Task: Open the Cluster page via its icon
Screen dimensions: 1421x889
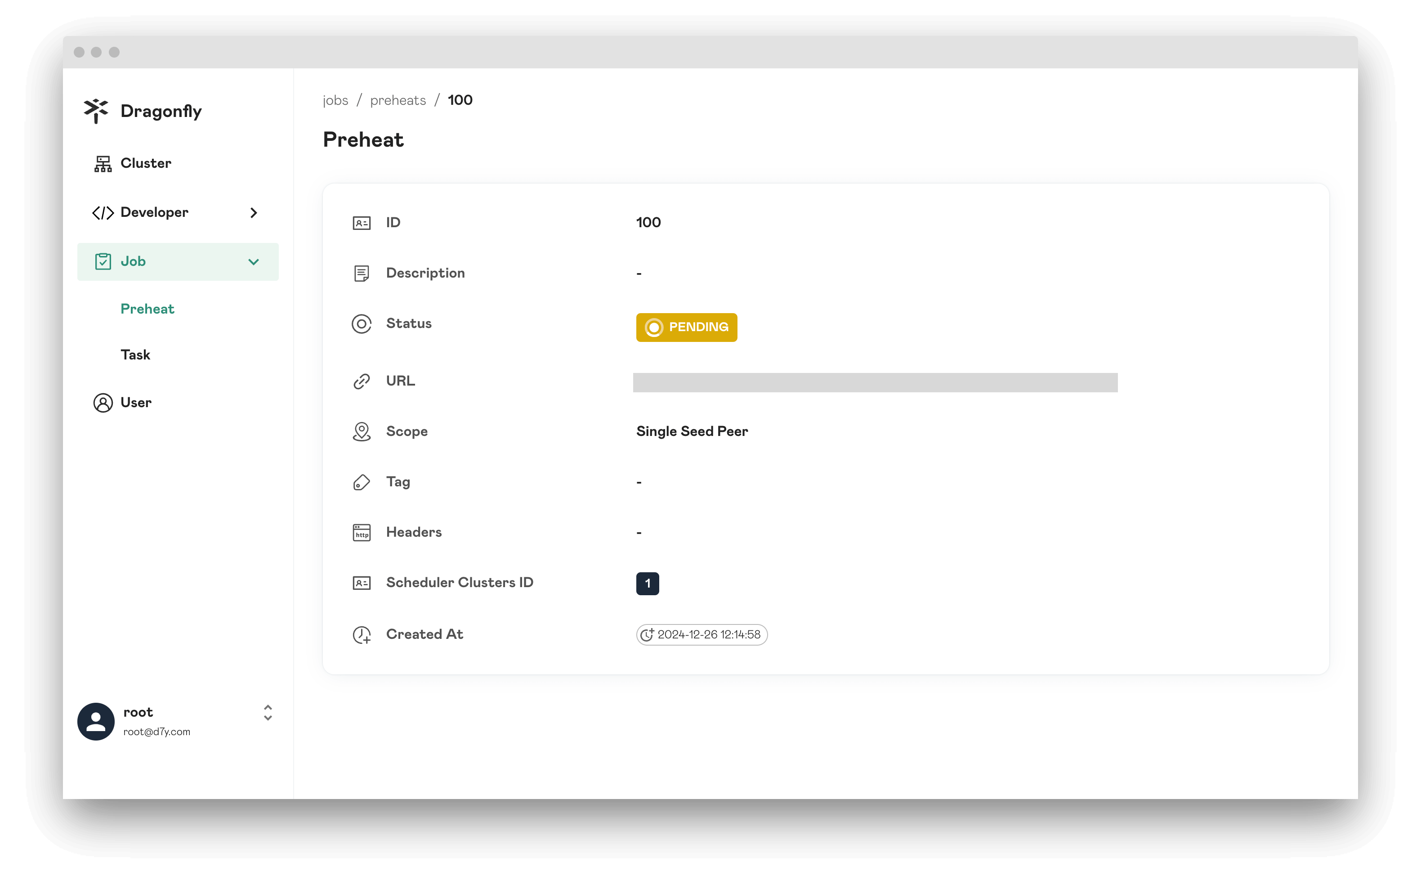Action: [x=103, y=163]
